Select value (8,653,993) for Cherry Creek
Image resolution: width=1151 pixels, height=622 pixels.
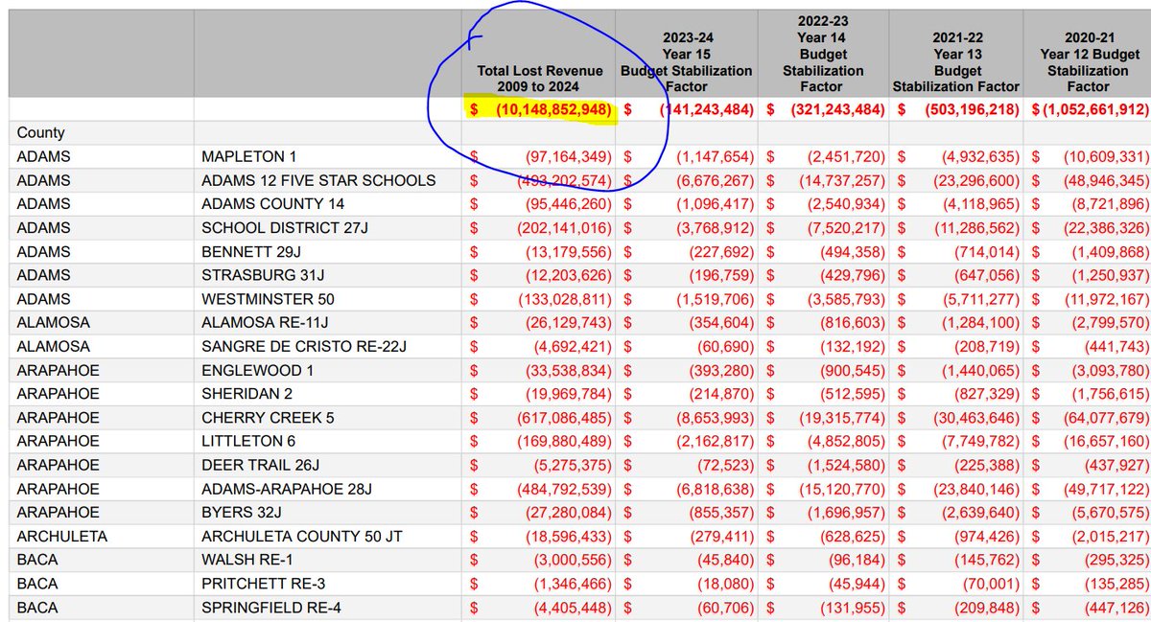pyautogui.click(x=716, y=418)
